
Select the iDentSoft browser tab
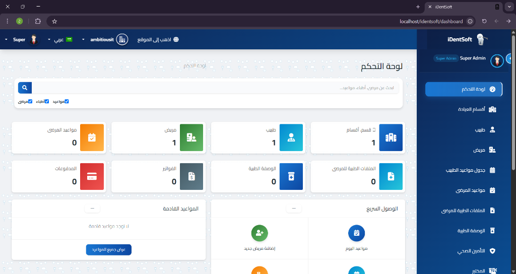[x=464, y=7]
